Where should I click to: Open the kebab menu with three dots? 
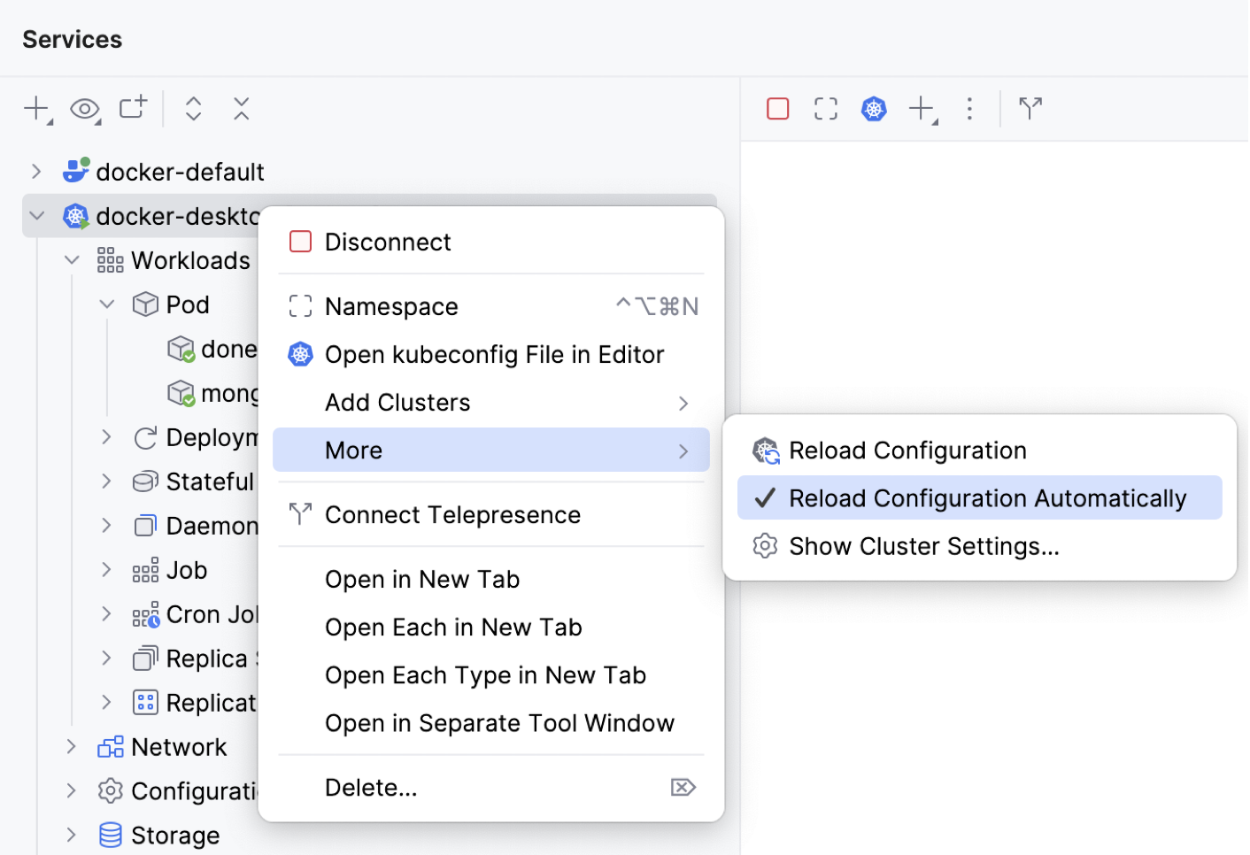pyautogui.click(x=969, y=108)
